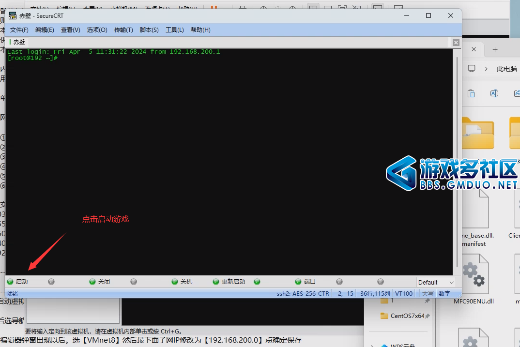Screen dimensions: 520x347
Task: Click unlabeled green button between 重新启动 and 端口
Action: tap(257, 281)
